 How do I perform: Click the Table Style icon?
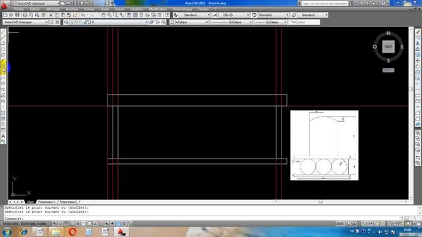point(254,15)
